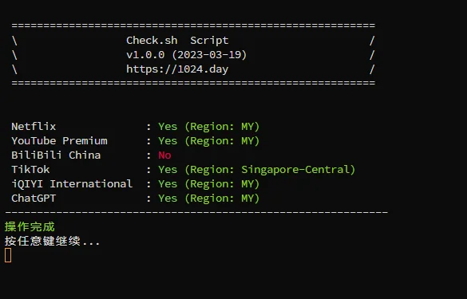Image resolution: width=467 pixels, height=299 pixels.
Task: Click YouTube Premium's Yes (Region: MY) result
Action: 209,141
